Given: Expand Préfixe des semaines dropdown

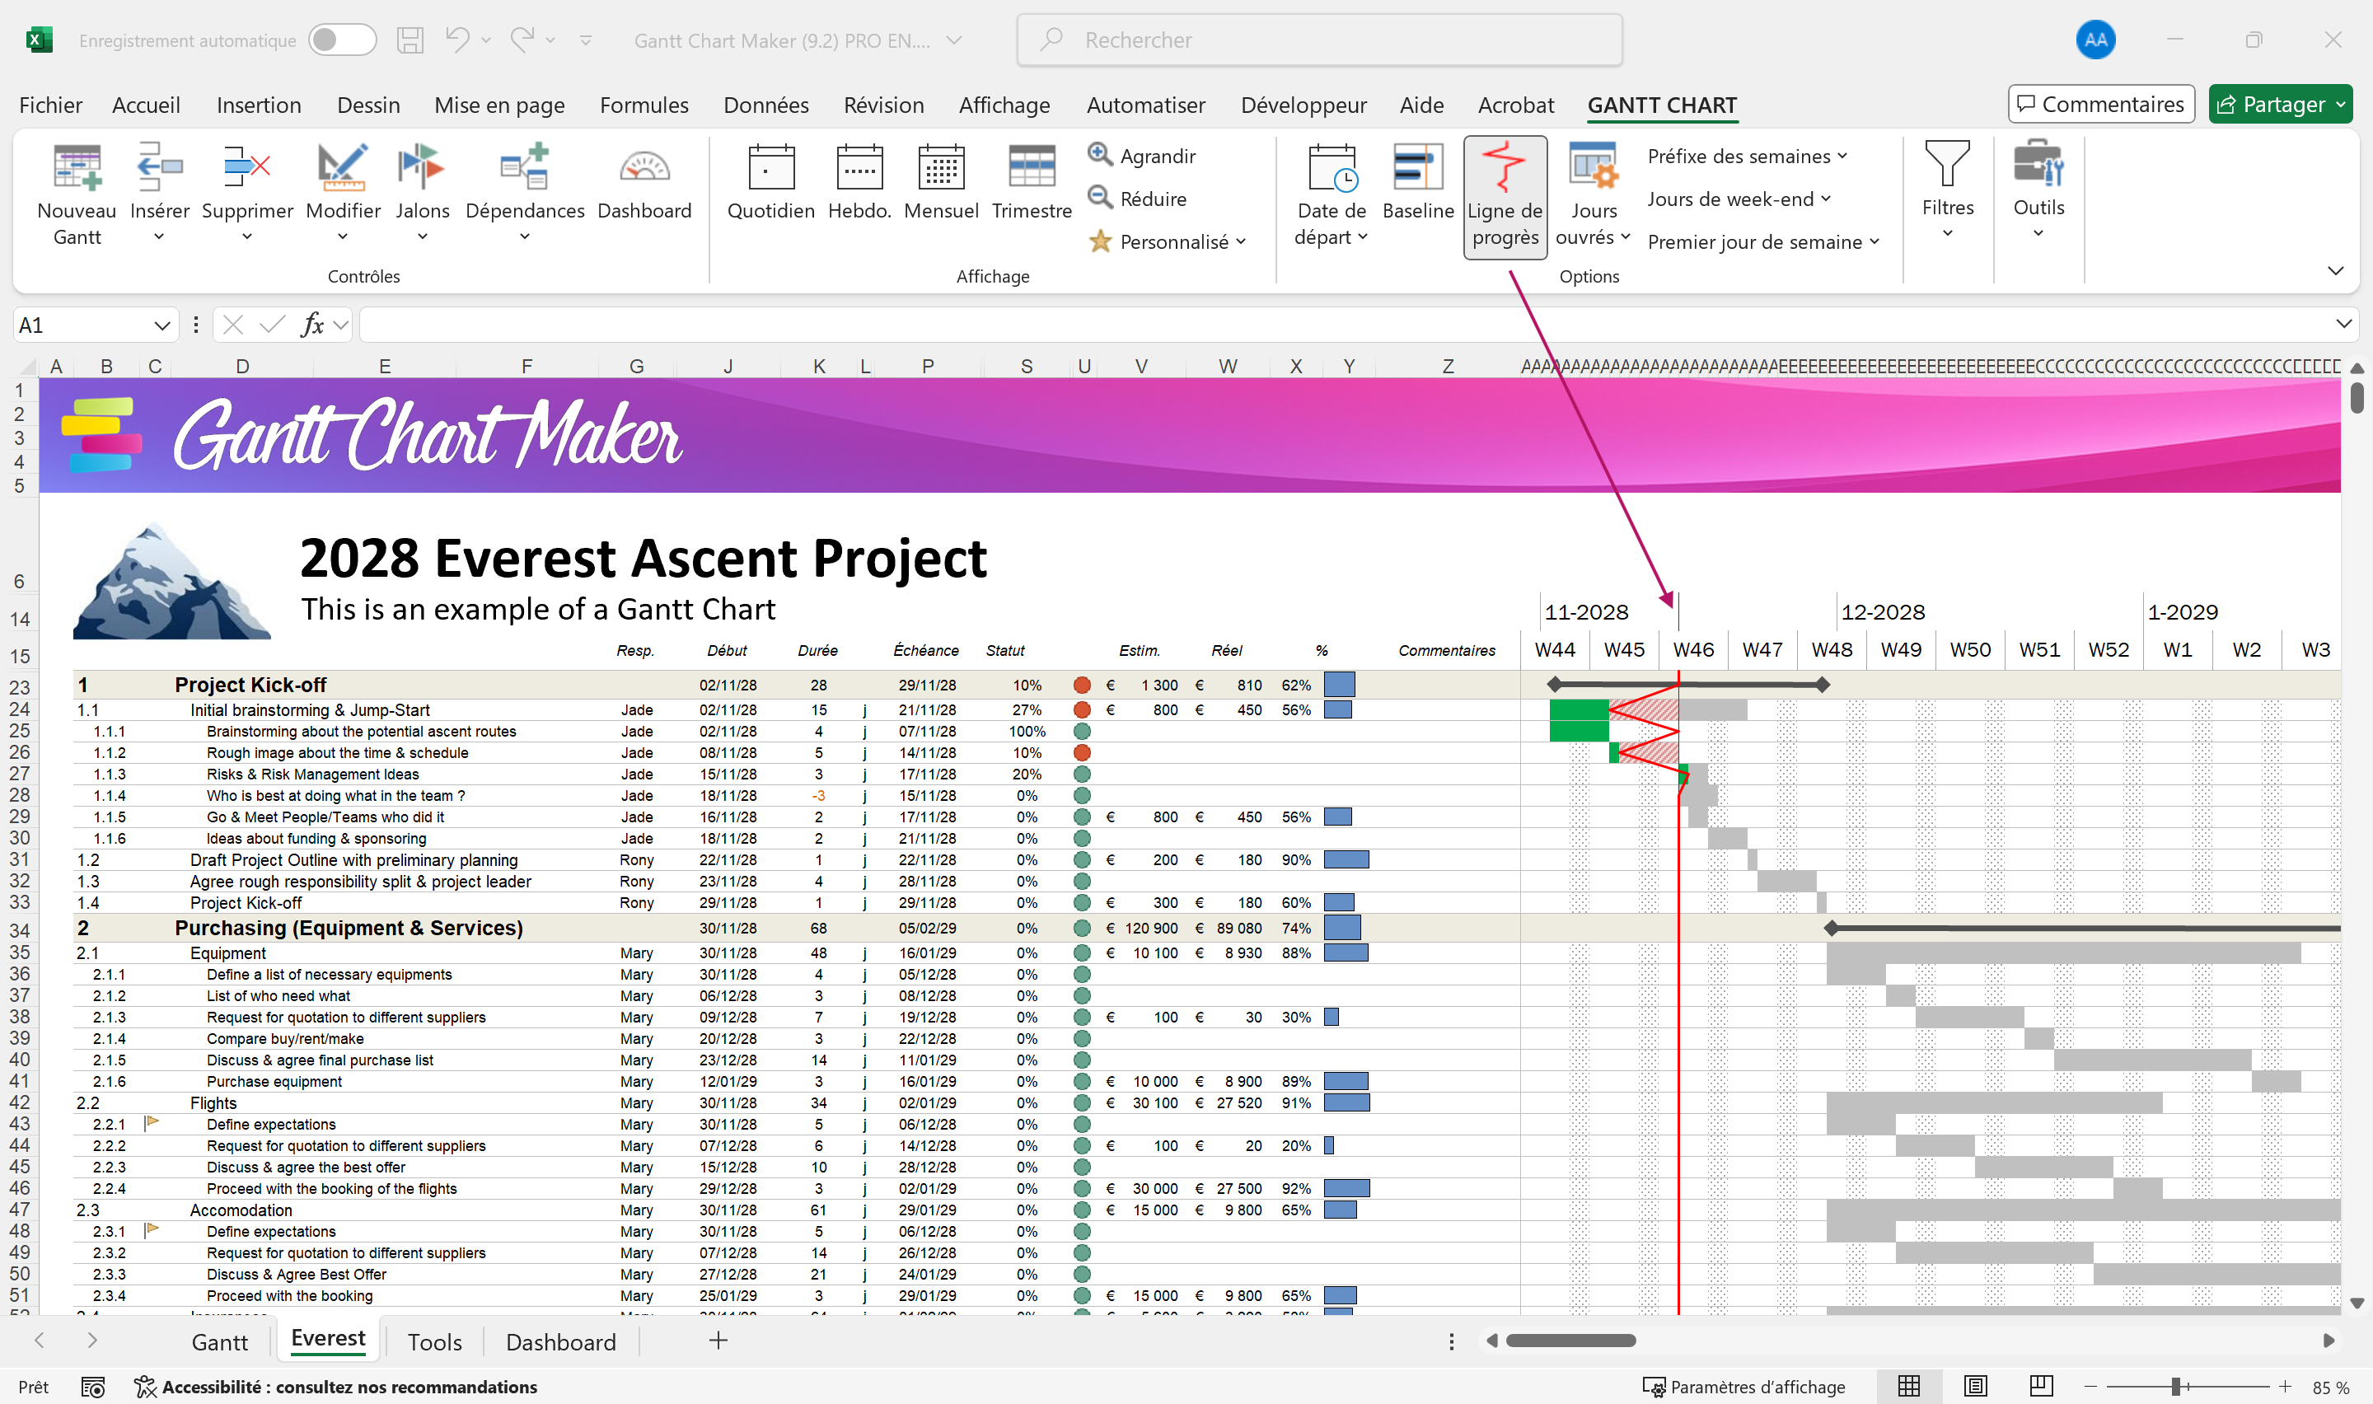Looking at the screenshot, I should click(1747, 156).
